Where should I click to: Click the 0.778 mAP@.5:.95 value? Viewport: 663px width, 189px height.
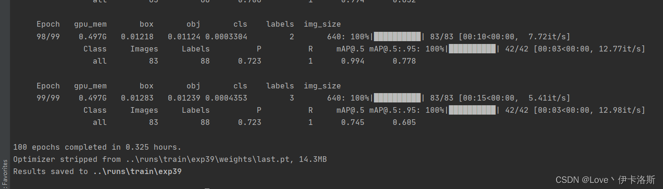404,61
